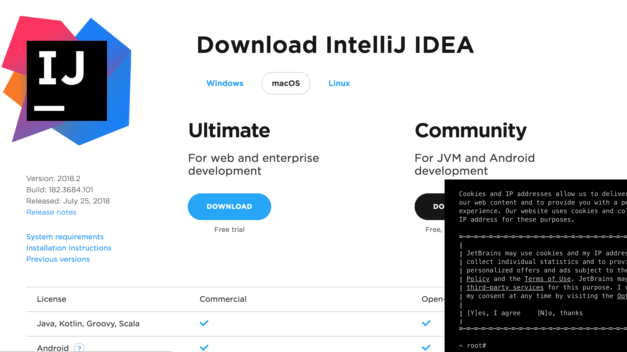Open third-party services link in terminal

(505, 287)
